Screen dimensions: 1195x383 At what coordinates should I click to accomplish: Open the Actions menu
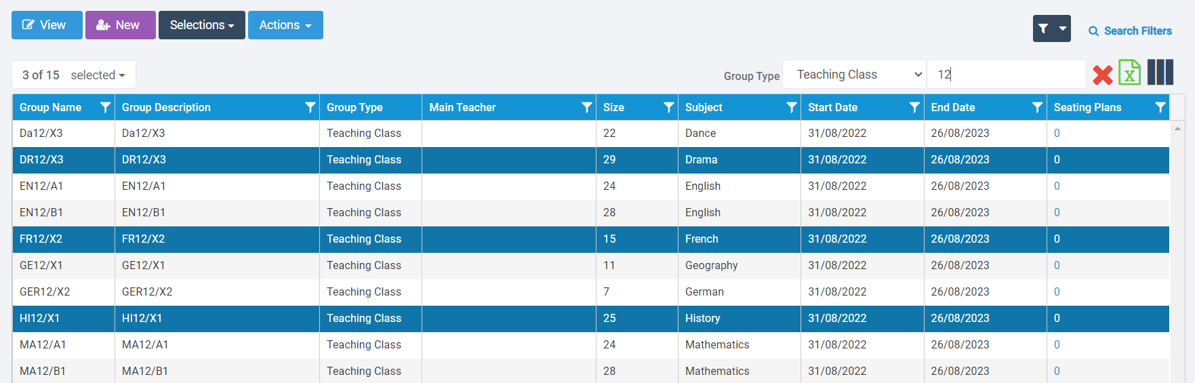(x=285, y=25)
